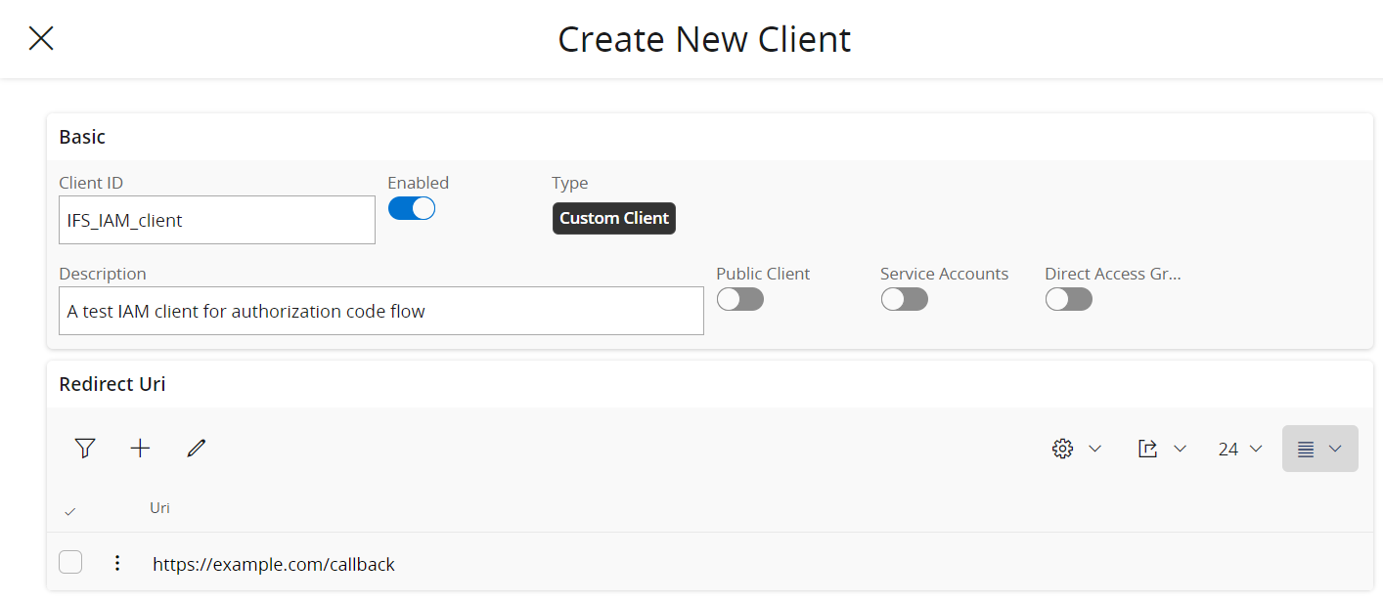This screenshot has height=602, width=1383.
Task: Click the share/export icon in the list toolbar
Action: tap(1147, 448)
